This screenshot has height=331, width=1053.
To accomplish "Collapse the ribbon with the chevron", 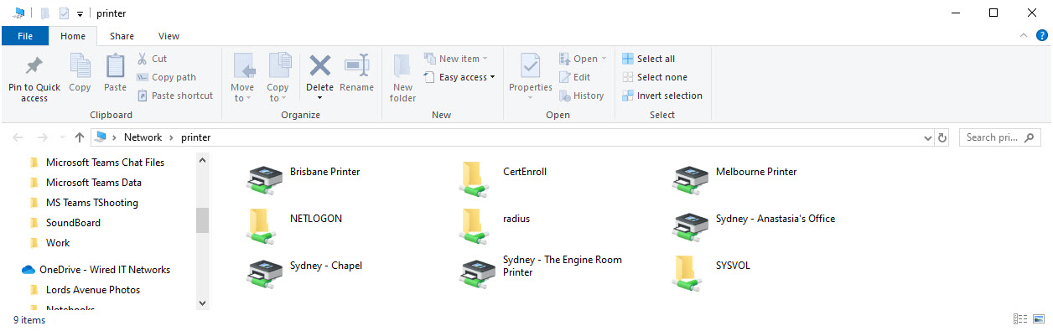I will tap(1023, 36).
